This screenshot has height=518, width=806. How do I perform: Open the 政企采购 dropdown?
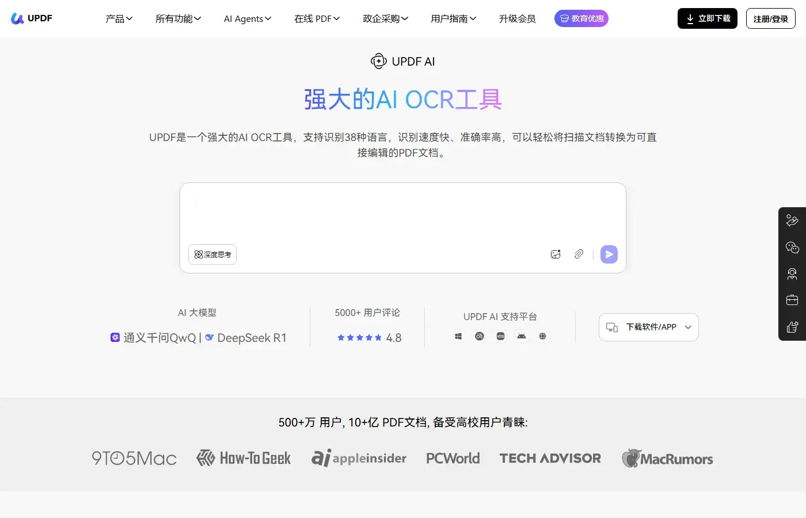pos(386,18)
